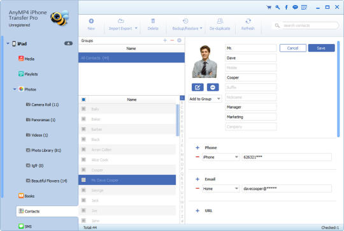This screenshot has height=231, width=344.
Task: Click the Refresh toolbar icon
Action: [248, 21]
